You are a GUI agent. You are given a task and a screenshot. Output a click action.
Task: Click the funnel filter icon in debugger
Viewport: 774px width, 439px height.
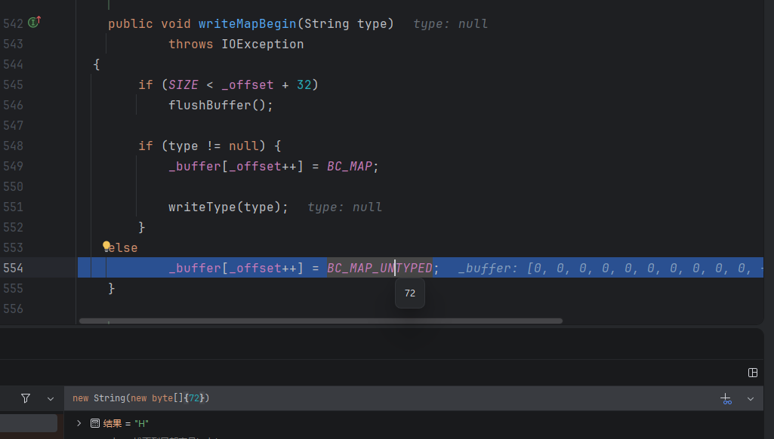[x=26, y=398]
